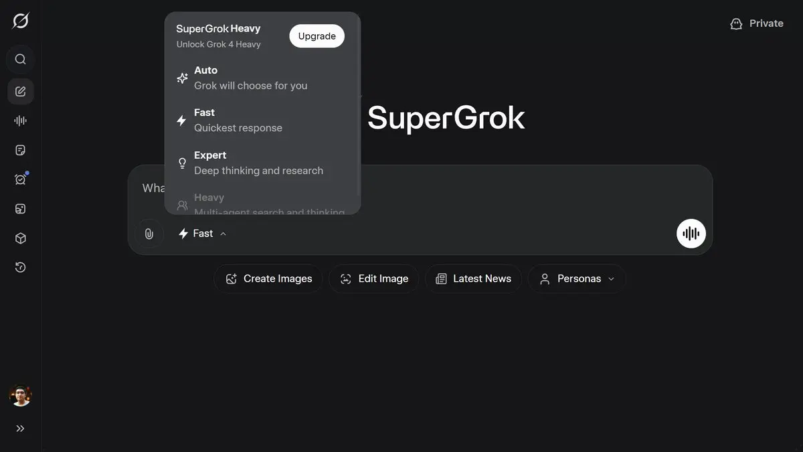Screen dimensions: 803x452
Task: Select the Heavy model option
Action: [x=262, y=203]
